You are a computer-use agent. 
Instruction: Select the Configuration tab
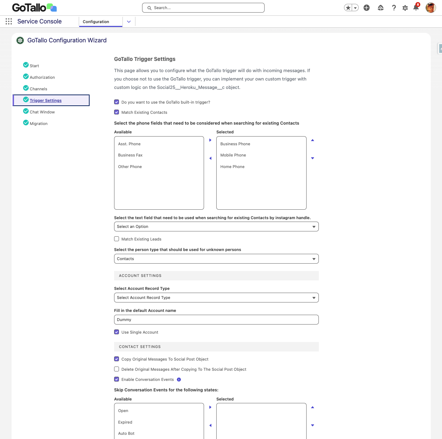pyautogui.click(x=96, y=22)
